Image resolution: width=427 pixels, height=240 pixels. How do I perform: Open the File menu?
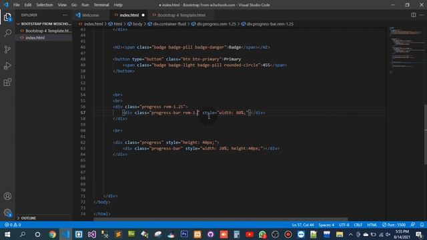tap(16, 5)
